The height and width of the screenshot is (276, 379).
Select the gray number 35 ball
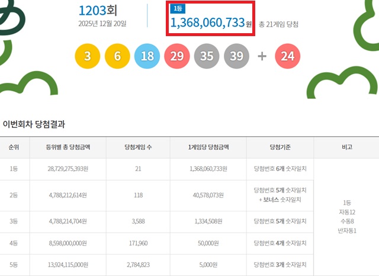(x=207, y=56)
